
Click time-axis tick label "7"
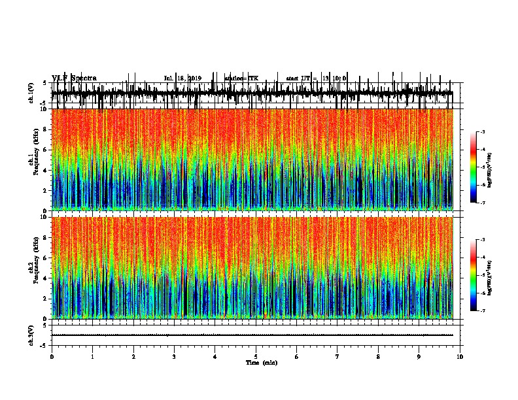(337, 357)
